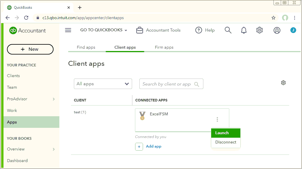Click the plus box beside Add app
This screenshot has height=169, width=302.
click(139, 147)
